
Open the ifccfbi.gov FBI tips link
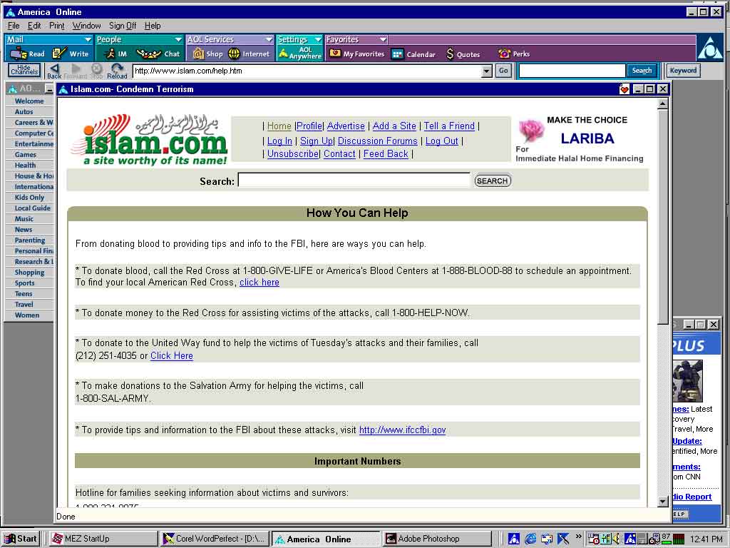click(x=402, y=430)
